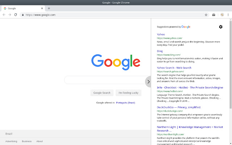Click the Google logo image
The height and width of the screenshot is (145, 232).
116,62
